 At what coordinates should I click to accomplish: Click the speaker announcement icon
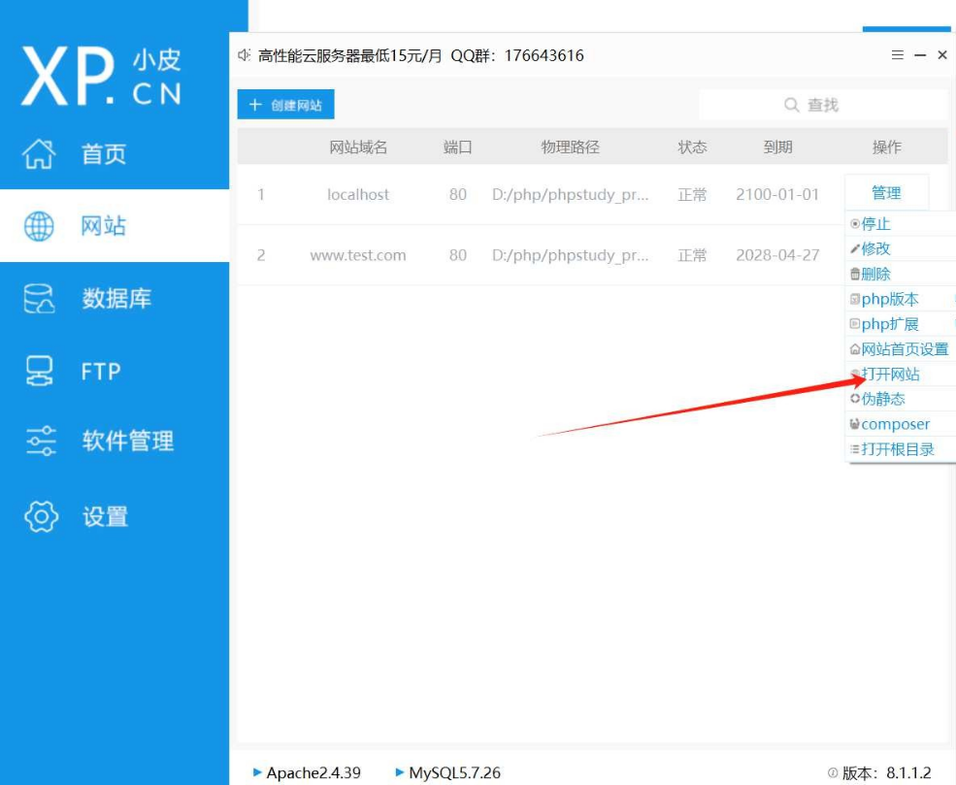click(245, 55)
